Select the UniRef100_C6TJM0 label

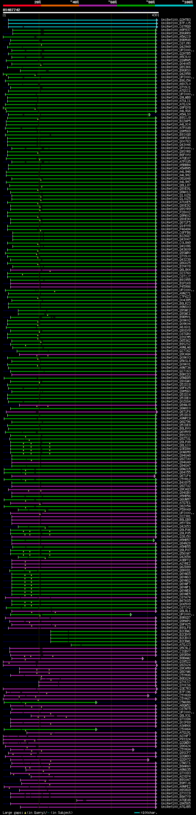[x=176, y=44]
